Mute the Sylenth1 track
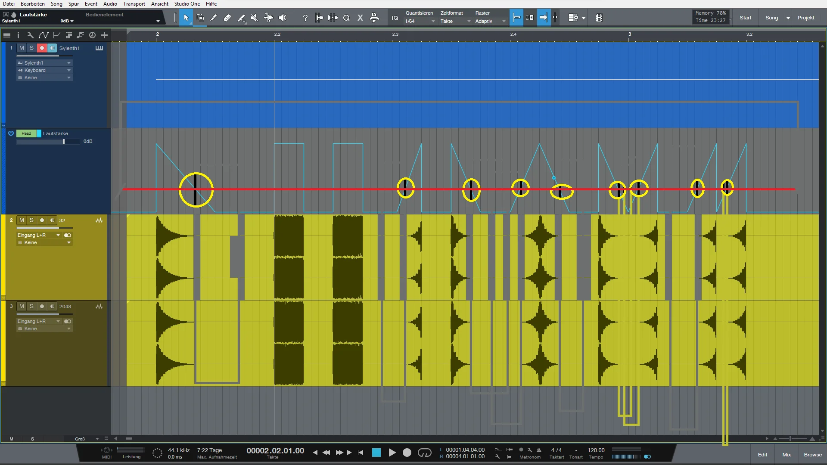Screen dimensions: 827x465 click(x=22, y=48)
